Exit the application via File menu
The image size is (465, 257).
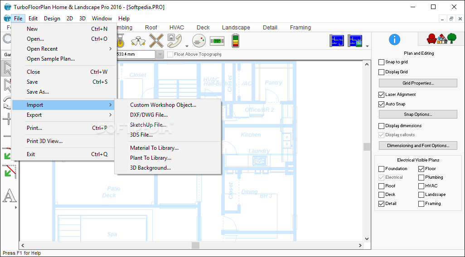click(64, 154)
